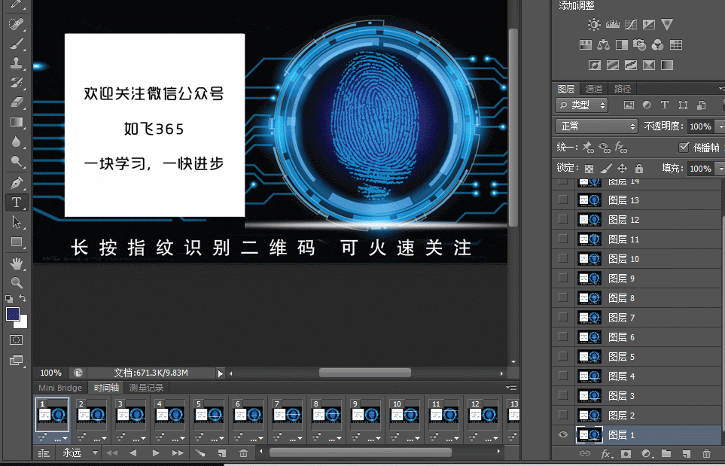Open the 永远 loop options dropdown
The width and height of the screenshot is (725, 466).
[81, 452]
